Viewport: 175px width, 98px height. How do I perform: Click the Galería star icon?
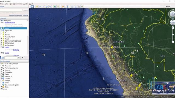[x=4, y=83]
